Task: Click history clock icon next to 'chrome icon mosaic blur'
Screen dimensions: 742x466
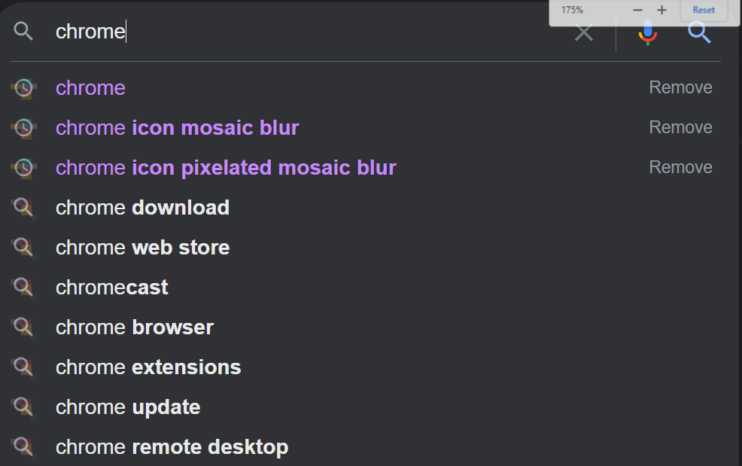Action: click(24, 128)
